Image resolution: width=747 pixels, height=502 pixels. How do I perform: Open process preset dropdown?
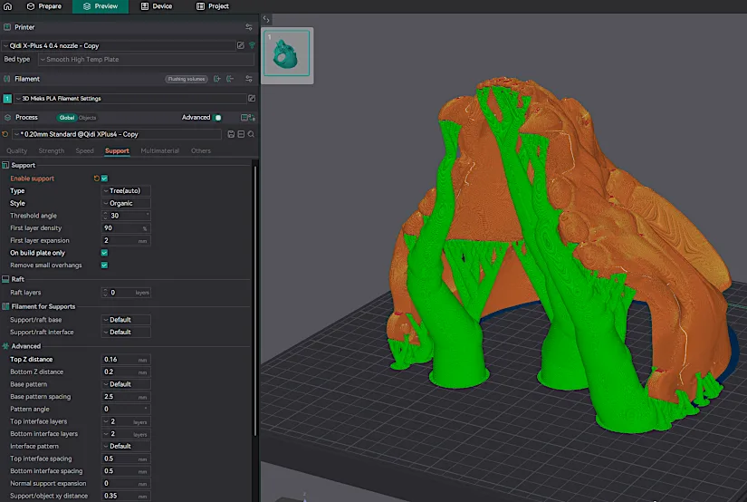tap(117, 134)
